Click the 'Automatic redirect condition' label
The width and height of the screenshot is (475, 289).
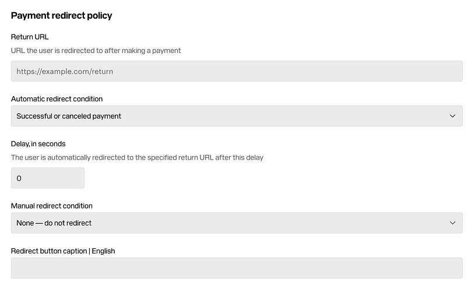[x=57, y=99]
